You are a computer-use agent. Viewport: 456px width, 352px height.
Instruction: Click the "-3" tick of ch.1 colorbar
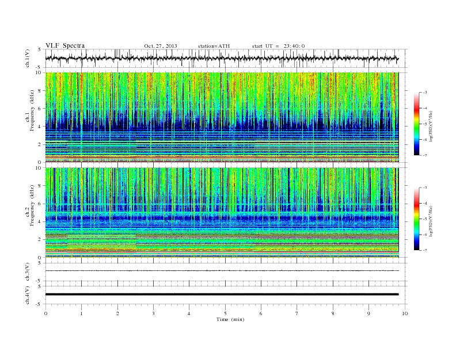(x=425, y=93)
